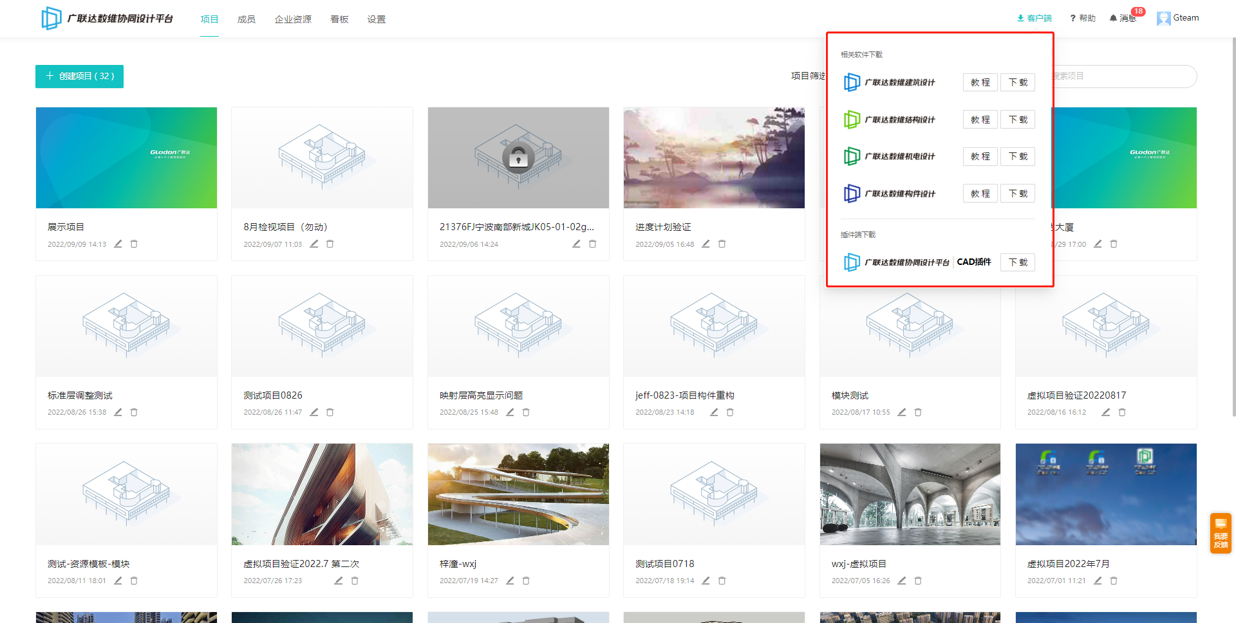This screenshot has width=1236, height=623.
Task: Delete the wxj-虚拟项目 project
Action: coord(918,581)
